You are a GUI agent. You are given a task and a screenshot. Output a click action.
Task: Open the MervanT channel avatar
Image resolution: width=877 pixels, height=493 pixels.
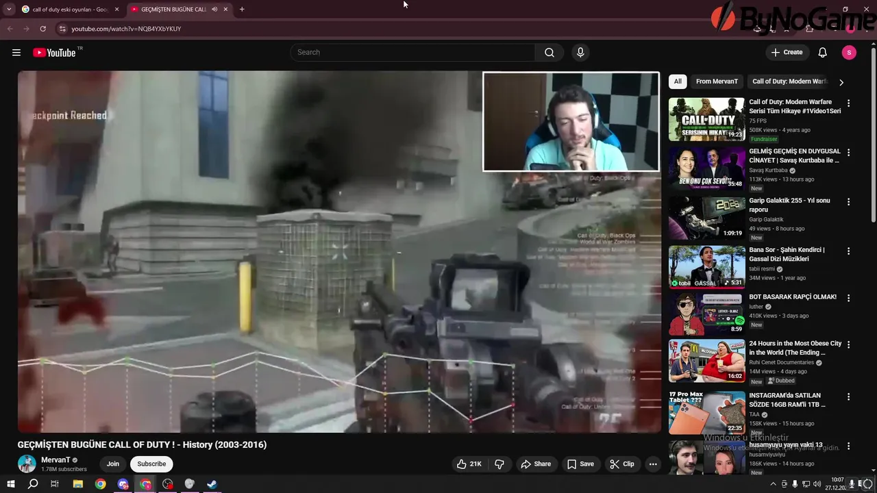coord(27,464)
